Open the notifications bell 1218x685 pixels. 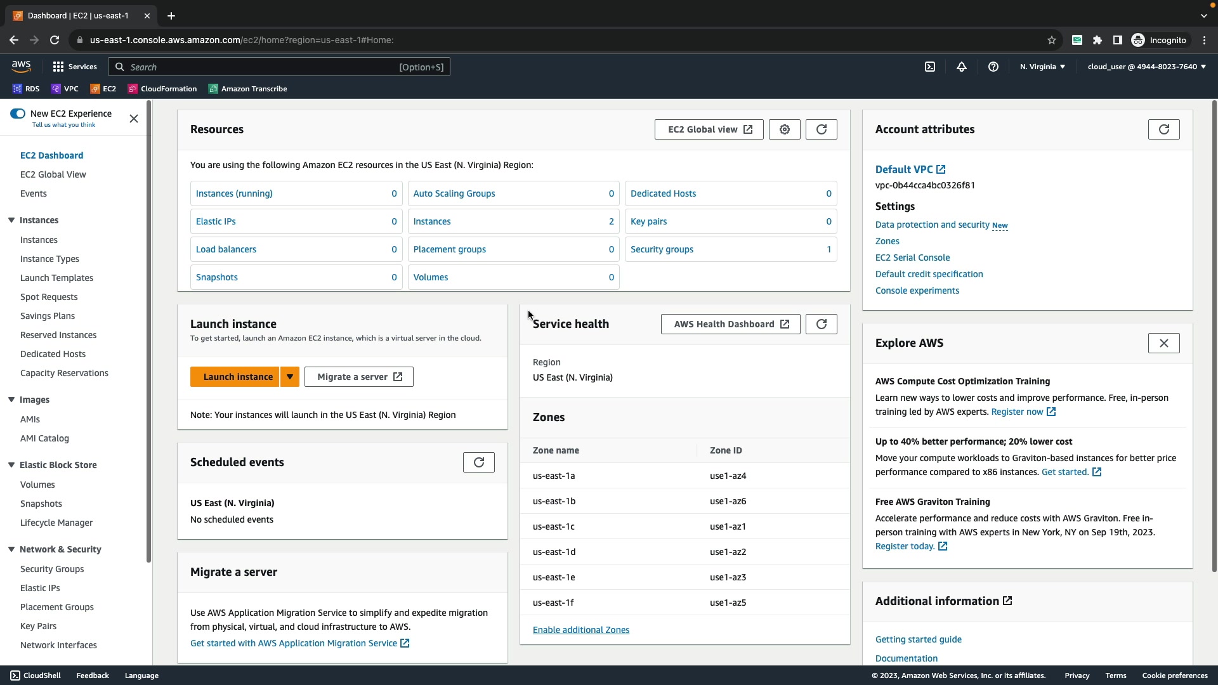point(962,67)
